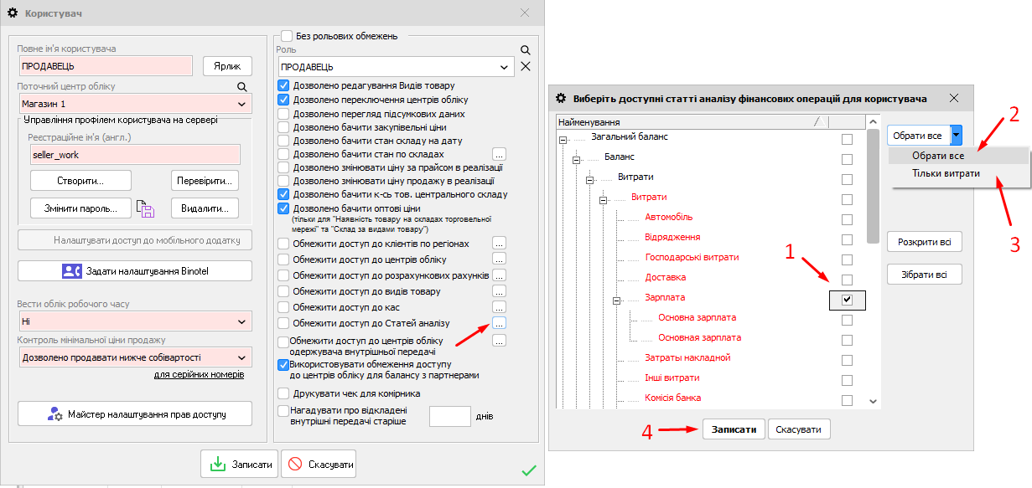The width and height of the screenshot is (1032, 488).
Task: Click the Розкрити всі button
Action: [924, 242]
